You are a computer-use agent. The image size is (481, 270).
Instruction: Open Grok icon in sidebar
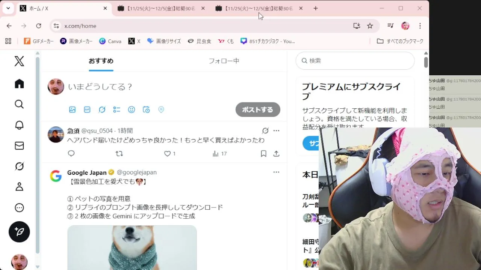point(19,166)
